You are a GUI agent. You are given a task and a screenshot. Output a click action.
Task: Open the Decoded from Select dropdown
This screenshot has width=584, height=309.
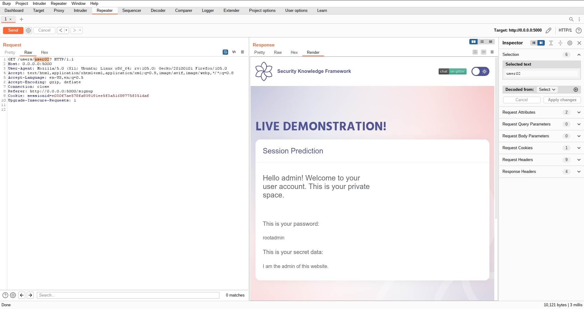[x=547, y=90]
